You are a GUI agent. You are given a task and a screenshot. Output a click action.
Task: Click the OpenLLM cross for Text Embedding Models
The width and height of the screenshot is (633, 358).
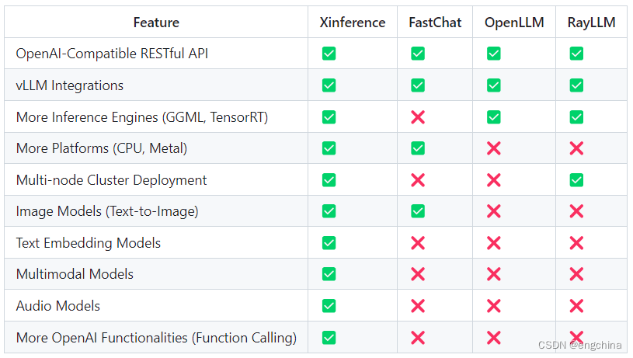(x=494, y=243)
